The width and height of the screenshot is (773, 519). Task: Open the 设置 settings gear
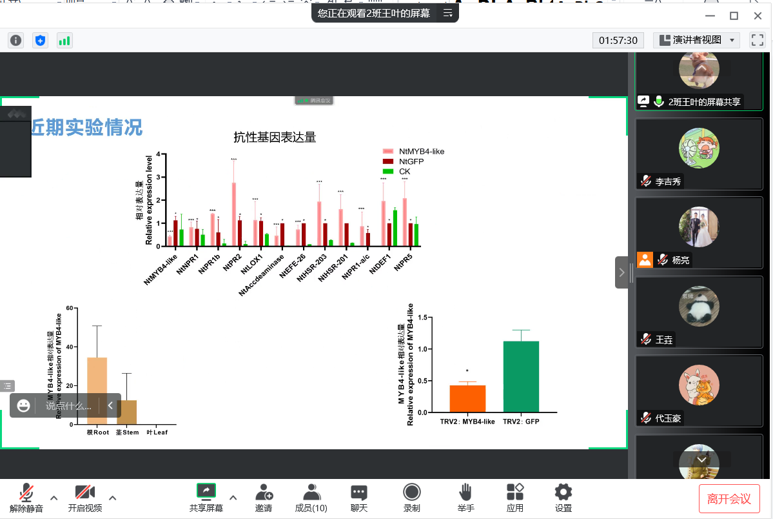pyautogui.click(x=563, y=498)
